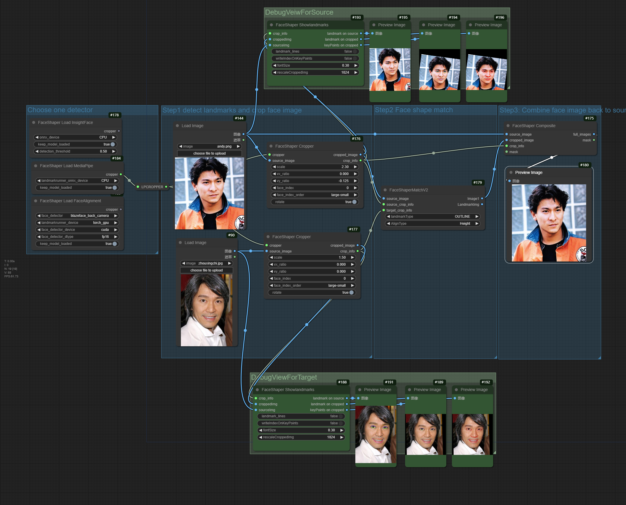
Task: Click the collapse dot on FaceShaperMatchV2 node
Action: click(x=385, y=190)
